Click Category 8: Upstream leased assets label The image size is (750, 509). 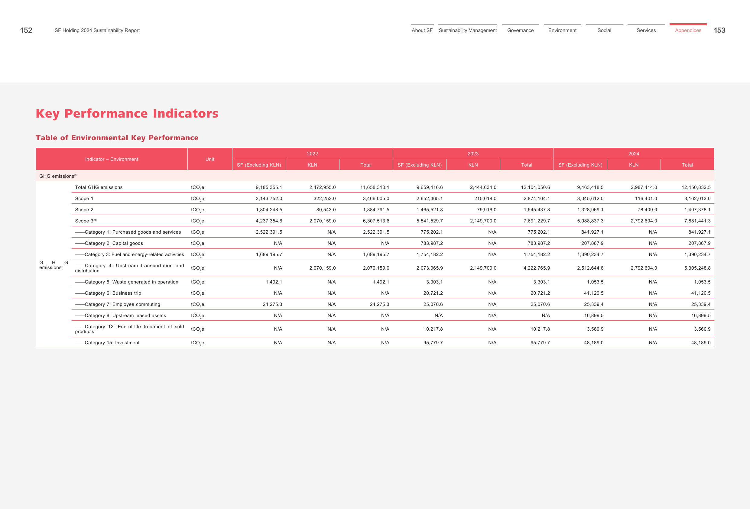point(120,316)
